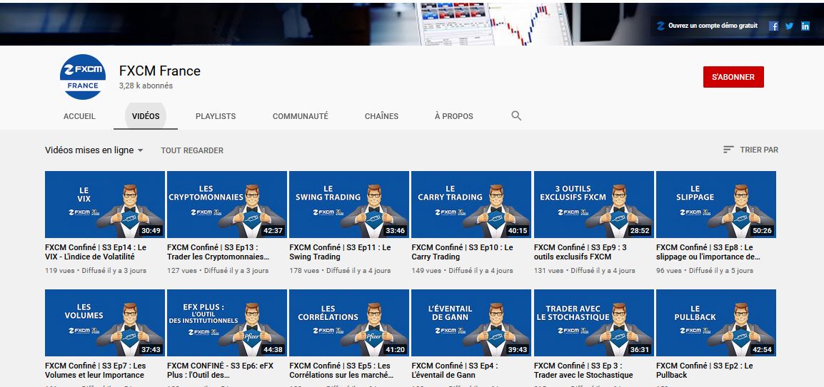Click title S3 Ep2 : Le Pullback

point(704,370)
